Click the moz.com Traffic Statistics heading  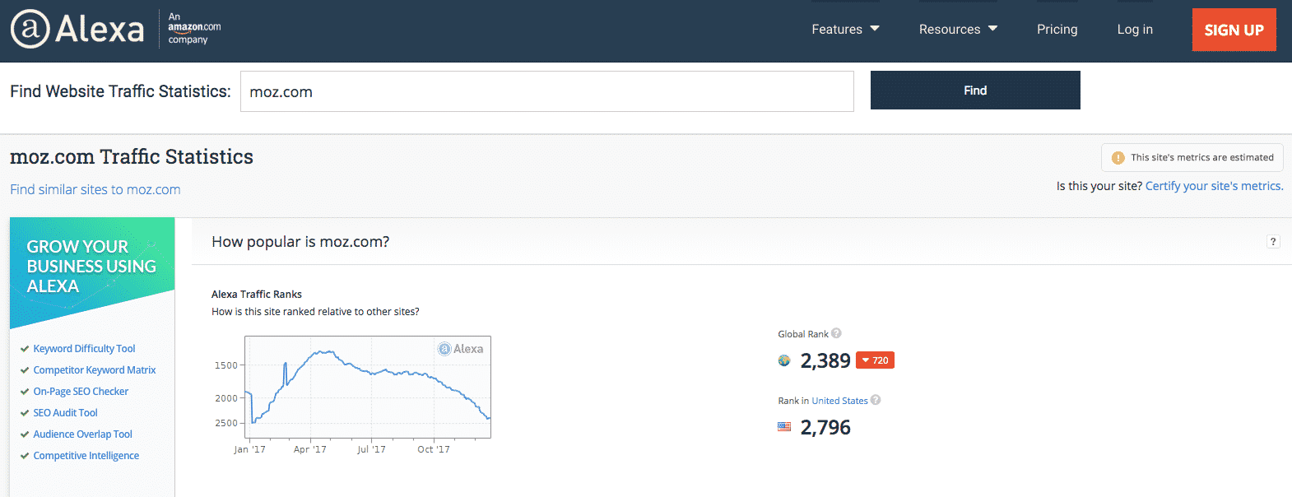click(132, 156)
